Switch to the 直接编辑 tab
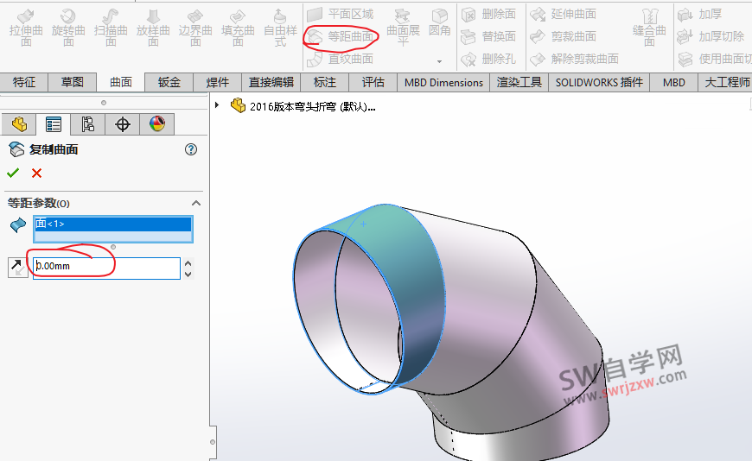 271,82
